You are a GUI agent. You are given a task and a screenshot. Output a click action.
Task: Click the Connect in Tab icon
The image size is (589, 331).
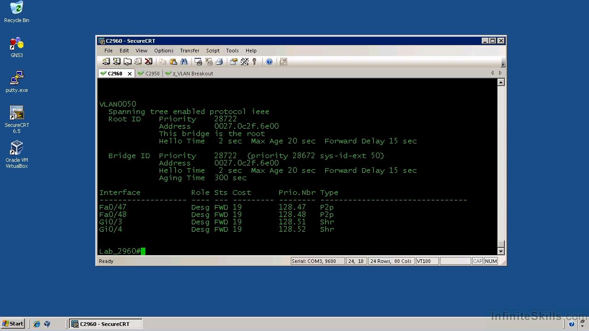(127, 62)
